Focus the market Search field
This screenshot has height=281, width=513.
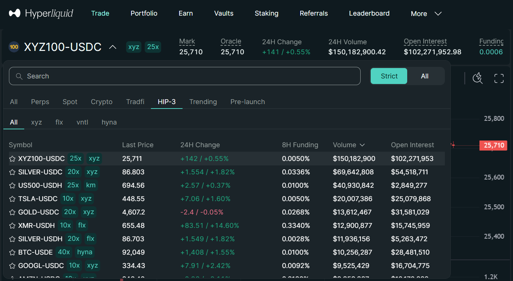(x=185, y=76)
